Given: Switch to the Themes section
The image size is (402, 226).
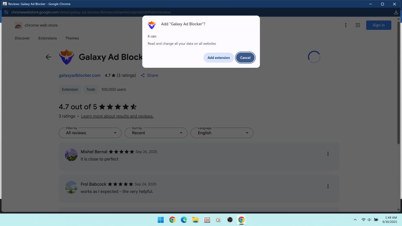Looking at the screenshot, I should tap(72, 38).
